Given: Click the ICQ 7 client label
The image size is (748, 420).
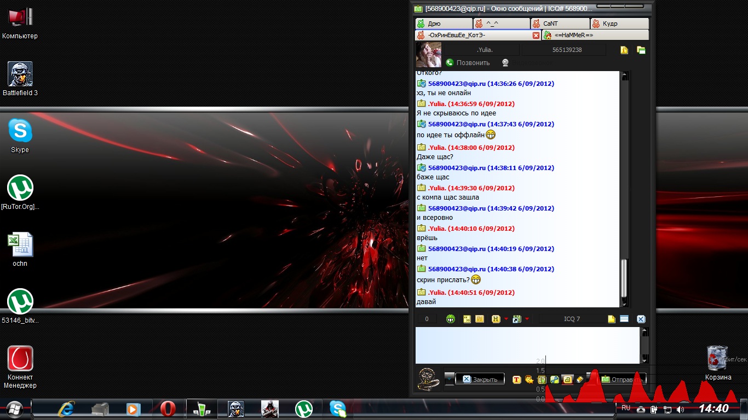Looking at the screenshot, I should (x=572, y=319).
